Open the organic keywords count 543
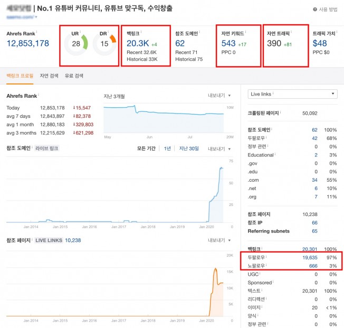 [228, 43]
